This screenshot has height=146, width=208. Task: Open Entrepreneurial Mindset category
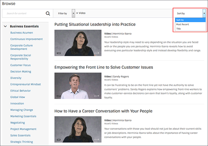26,84
